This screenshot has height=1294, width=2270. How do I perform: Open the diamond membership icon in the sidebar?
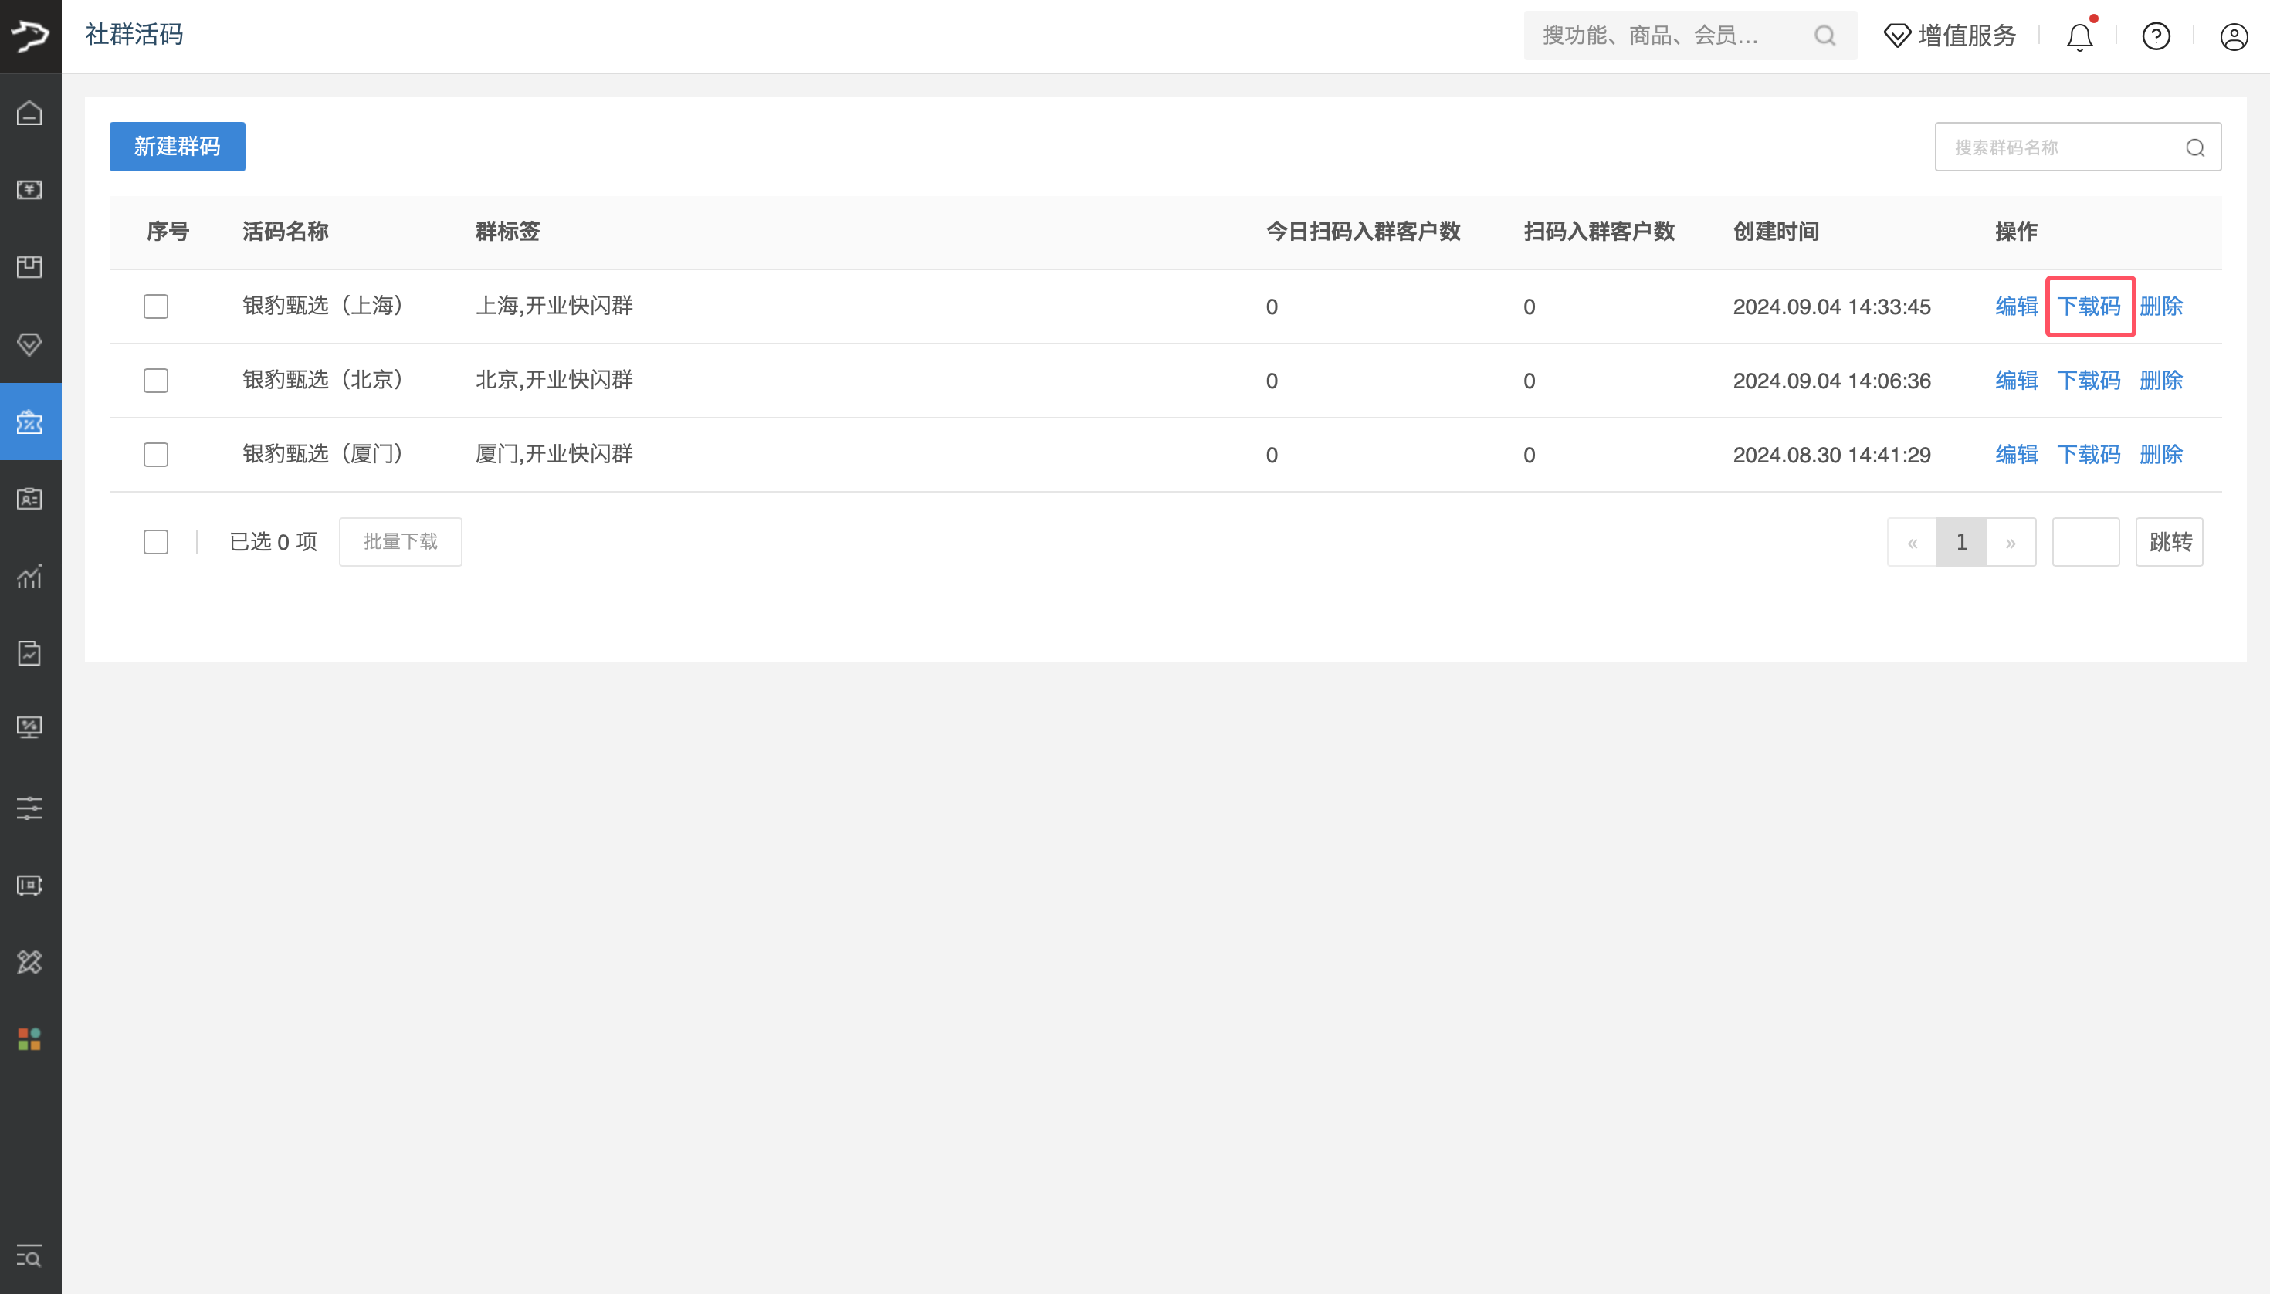[29, 344]
